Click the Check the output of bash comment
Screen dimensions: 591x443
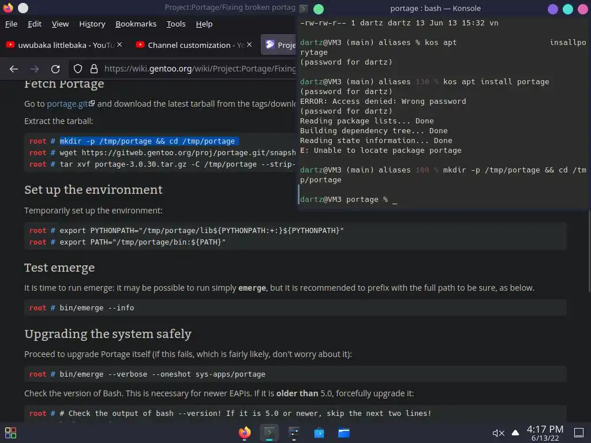[x=245, y=413]
